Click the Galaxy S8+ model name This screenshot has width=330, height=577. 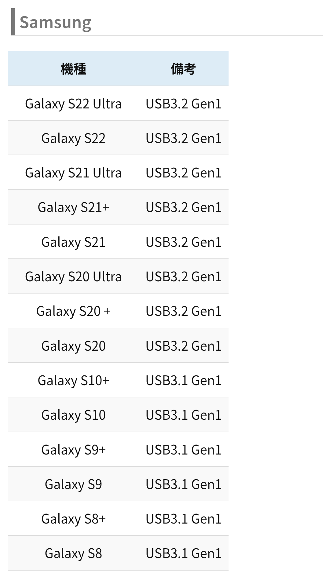[x=73, y=519]
